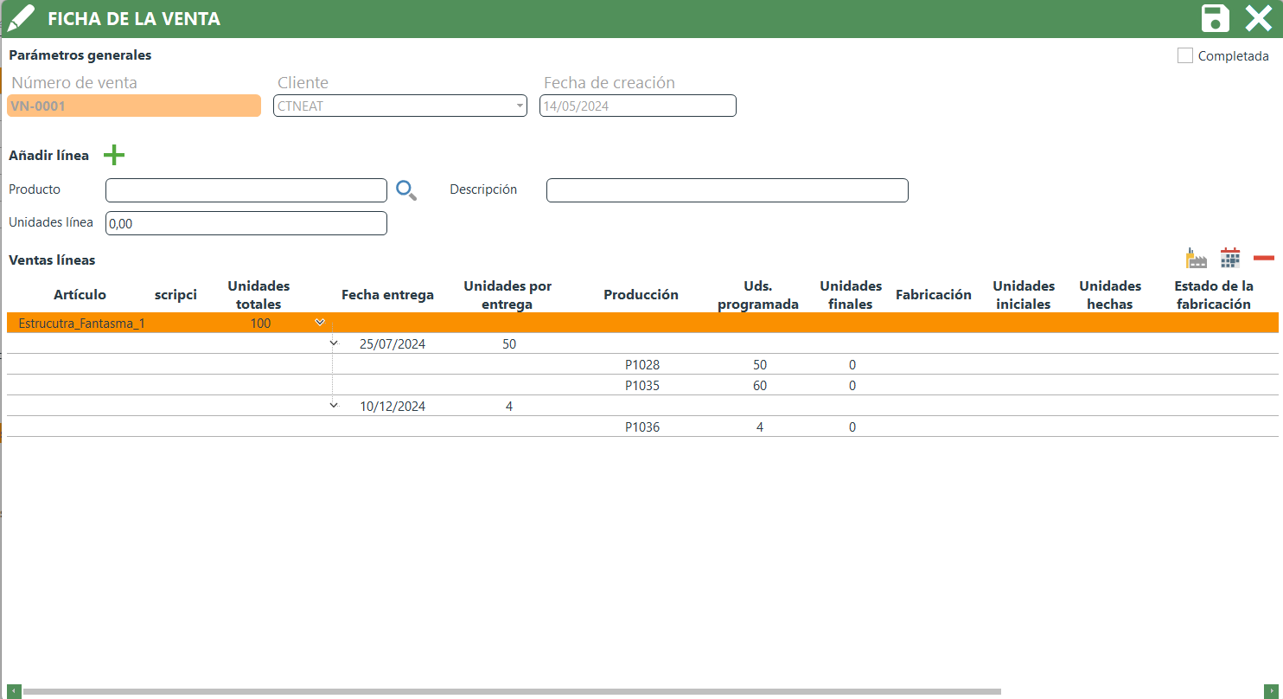Click the Producción column header
This screenshot has height=699, width=1283.
[x=641, y=295]
